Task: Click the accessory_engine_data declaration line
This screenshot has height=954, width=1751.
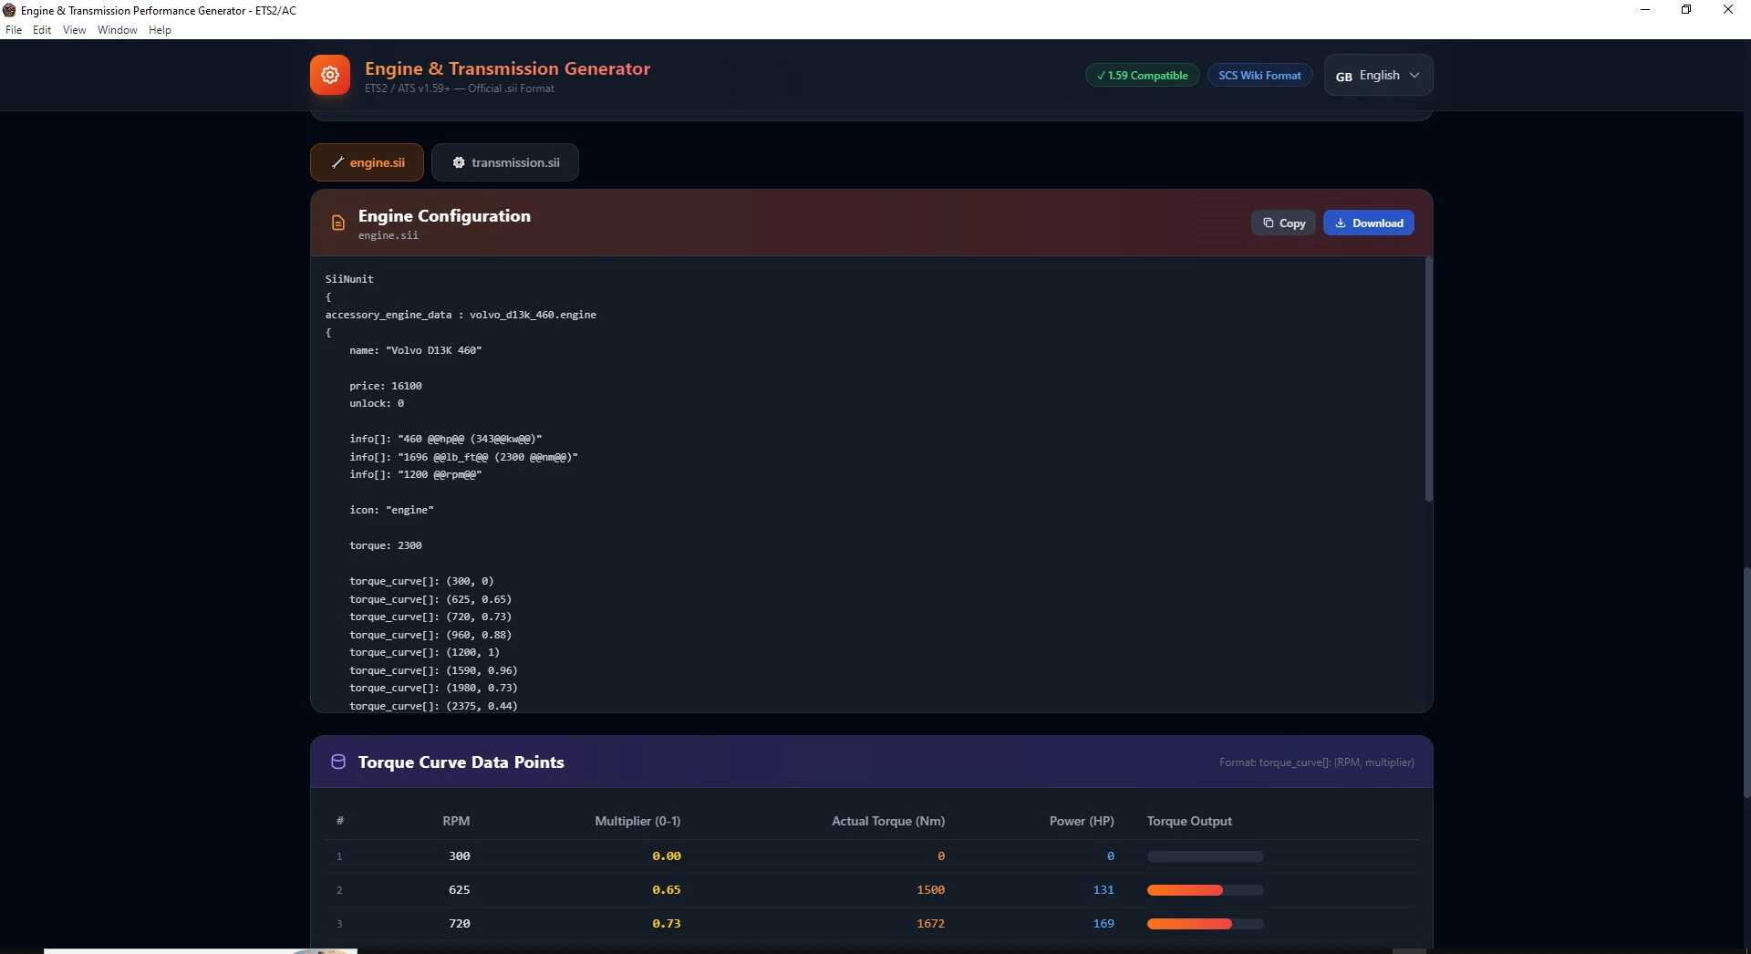Action: (461, 315)
